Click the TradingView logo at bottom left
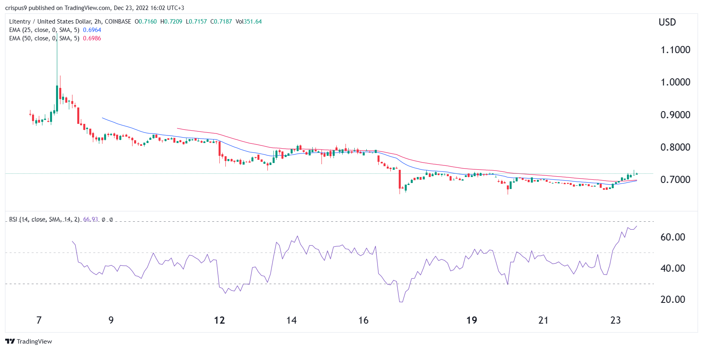Image resolution: width=703 pixels, height=350 pixels. (28, 341)
